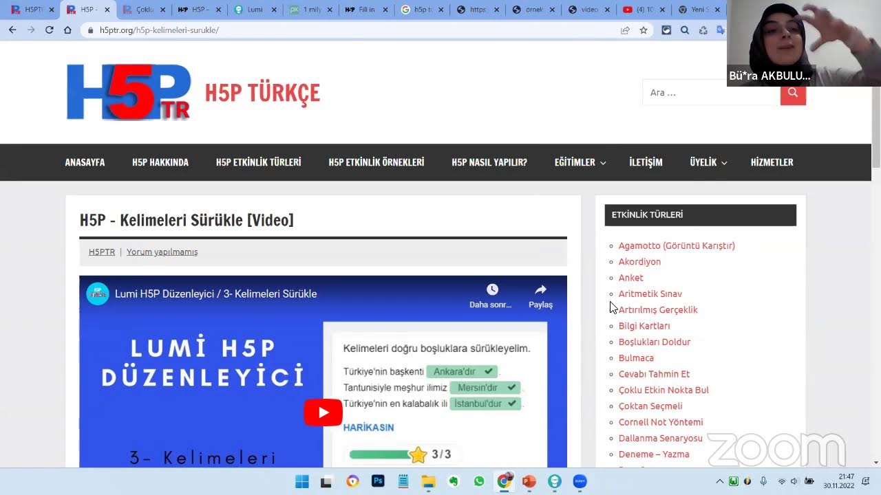Open PowerPoint from the taskbar
This screenshot has width=881, height=495.
529,481
